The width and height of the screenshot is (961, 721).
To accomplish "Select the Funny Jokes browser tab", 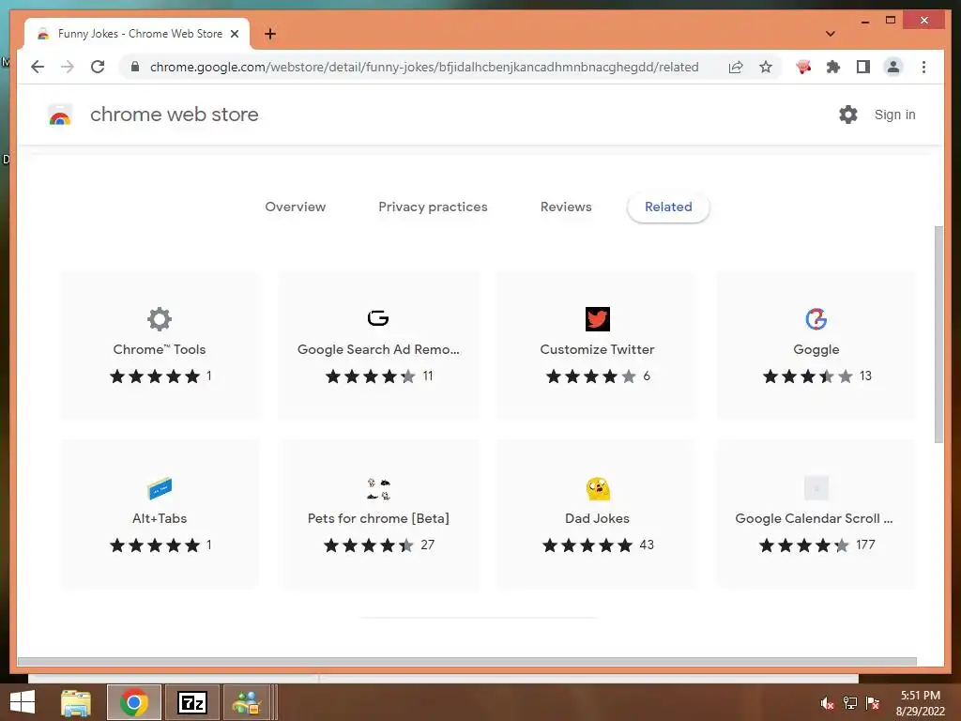I will (137, 34).
